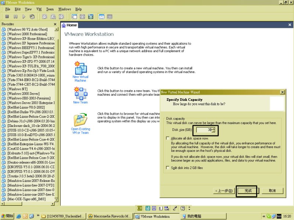
Task: Decrease disk size with the down spinner
Action: (x=214, y=131)
